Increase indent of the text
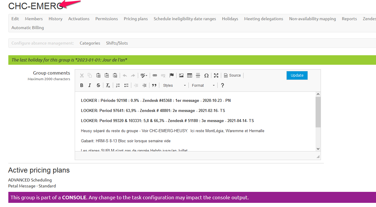The height and width of the screenshot is (207, 376). (144, 86)
